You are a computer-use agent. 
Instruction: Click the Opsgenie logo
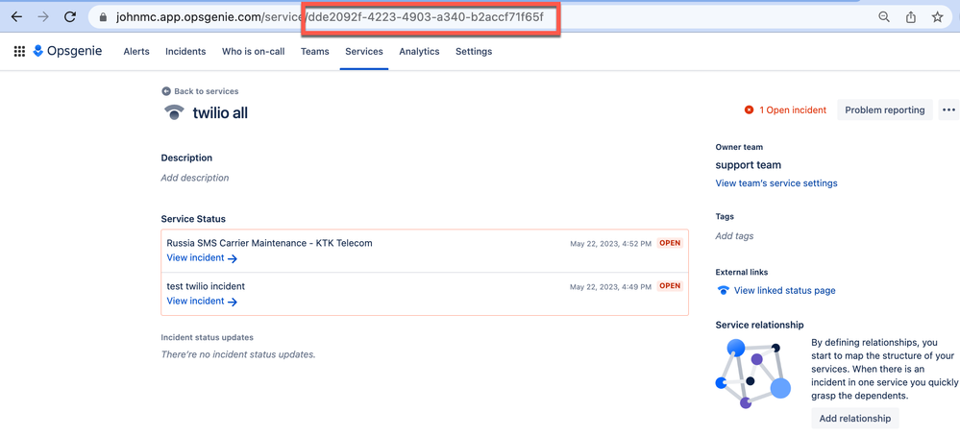(67, 51)
